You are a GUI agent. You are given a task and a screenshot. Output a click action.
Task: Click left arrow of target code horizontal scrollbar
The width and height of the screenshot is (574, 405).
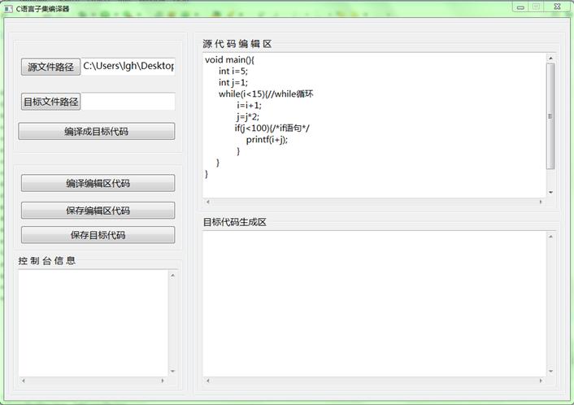pyautogui.click(x=208, y=381)
